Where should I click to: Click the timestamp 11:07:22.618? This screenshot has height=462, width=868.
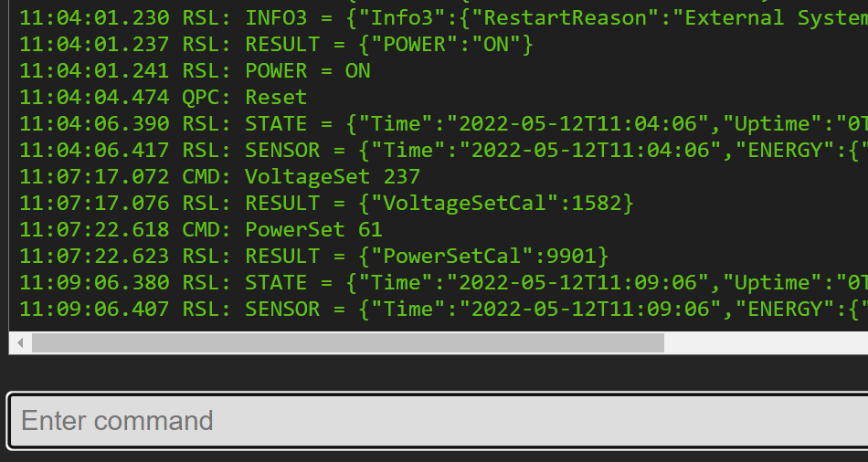tap(94, 229)
